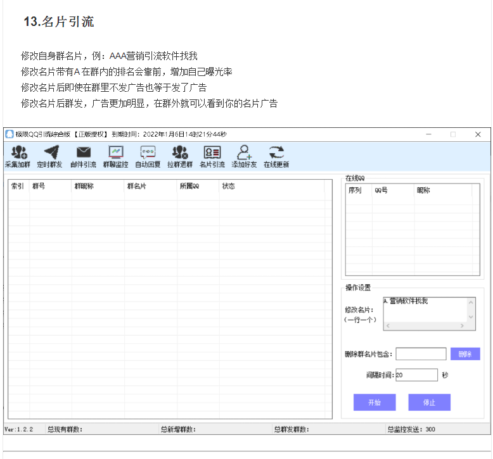Sort by 群昵称 column header
Image resolution: width=493 pixels, height=459 pixels.
coord(98,186)
